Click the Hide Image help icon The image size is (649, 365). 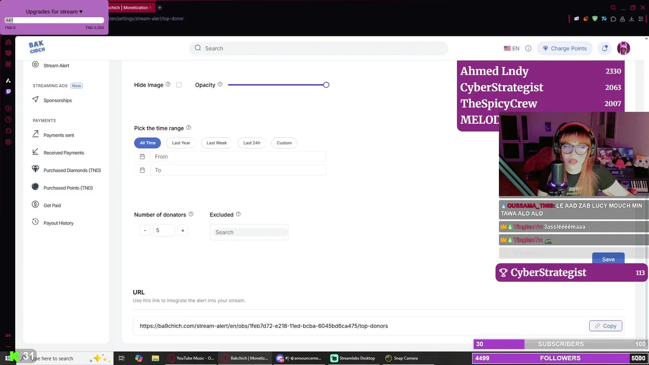168,84
